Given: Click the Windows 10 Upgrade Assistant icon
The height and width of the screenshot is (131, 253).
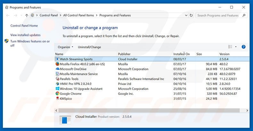Looking at the screenshot, I should coord(57,89).
